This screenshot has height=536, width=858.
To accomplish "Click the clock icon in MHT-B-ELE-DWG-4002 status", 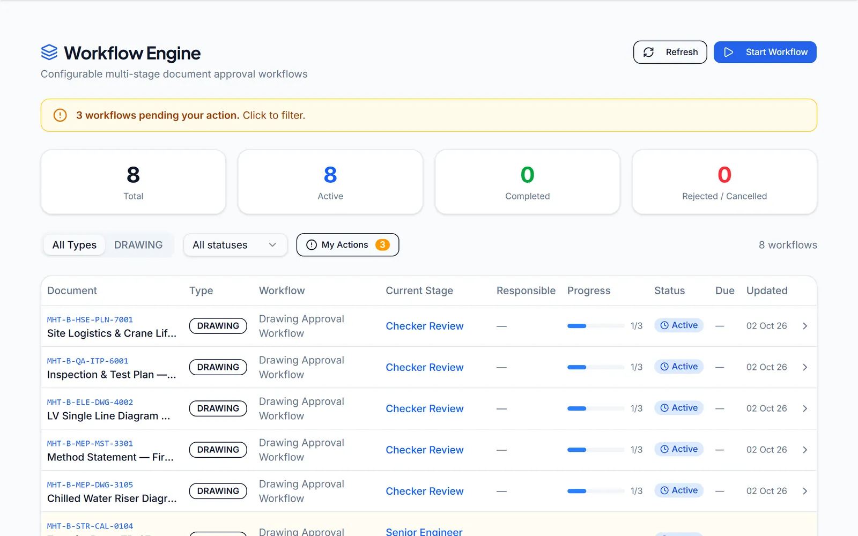I will [664, 408].
